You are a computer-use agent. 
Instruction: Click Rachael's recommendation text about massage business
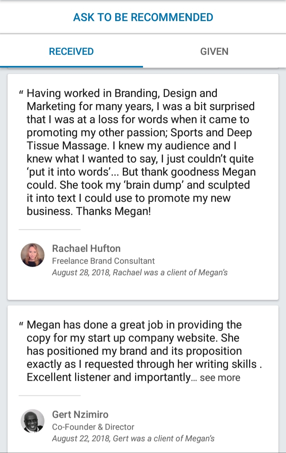[141, 152]
